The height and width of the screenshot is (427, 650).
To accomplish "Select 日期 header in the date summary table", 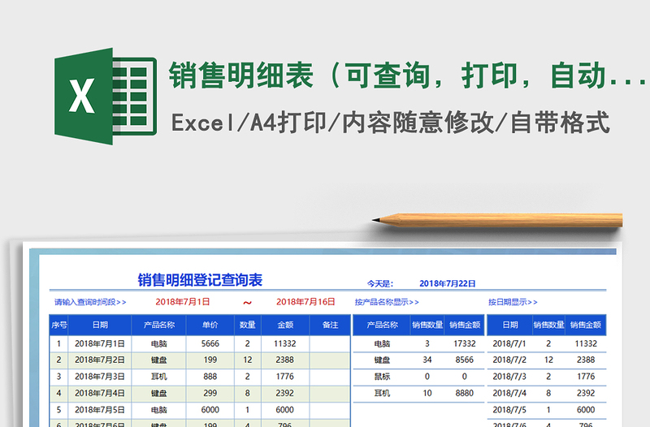I will 510,325.
